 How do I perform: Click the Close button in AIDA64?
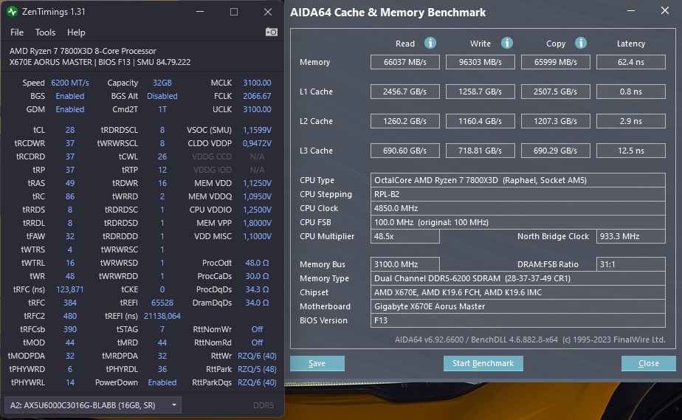648,363
